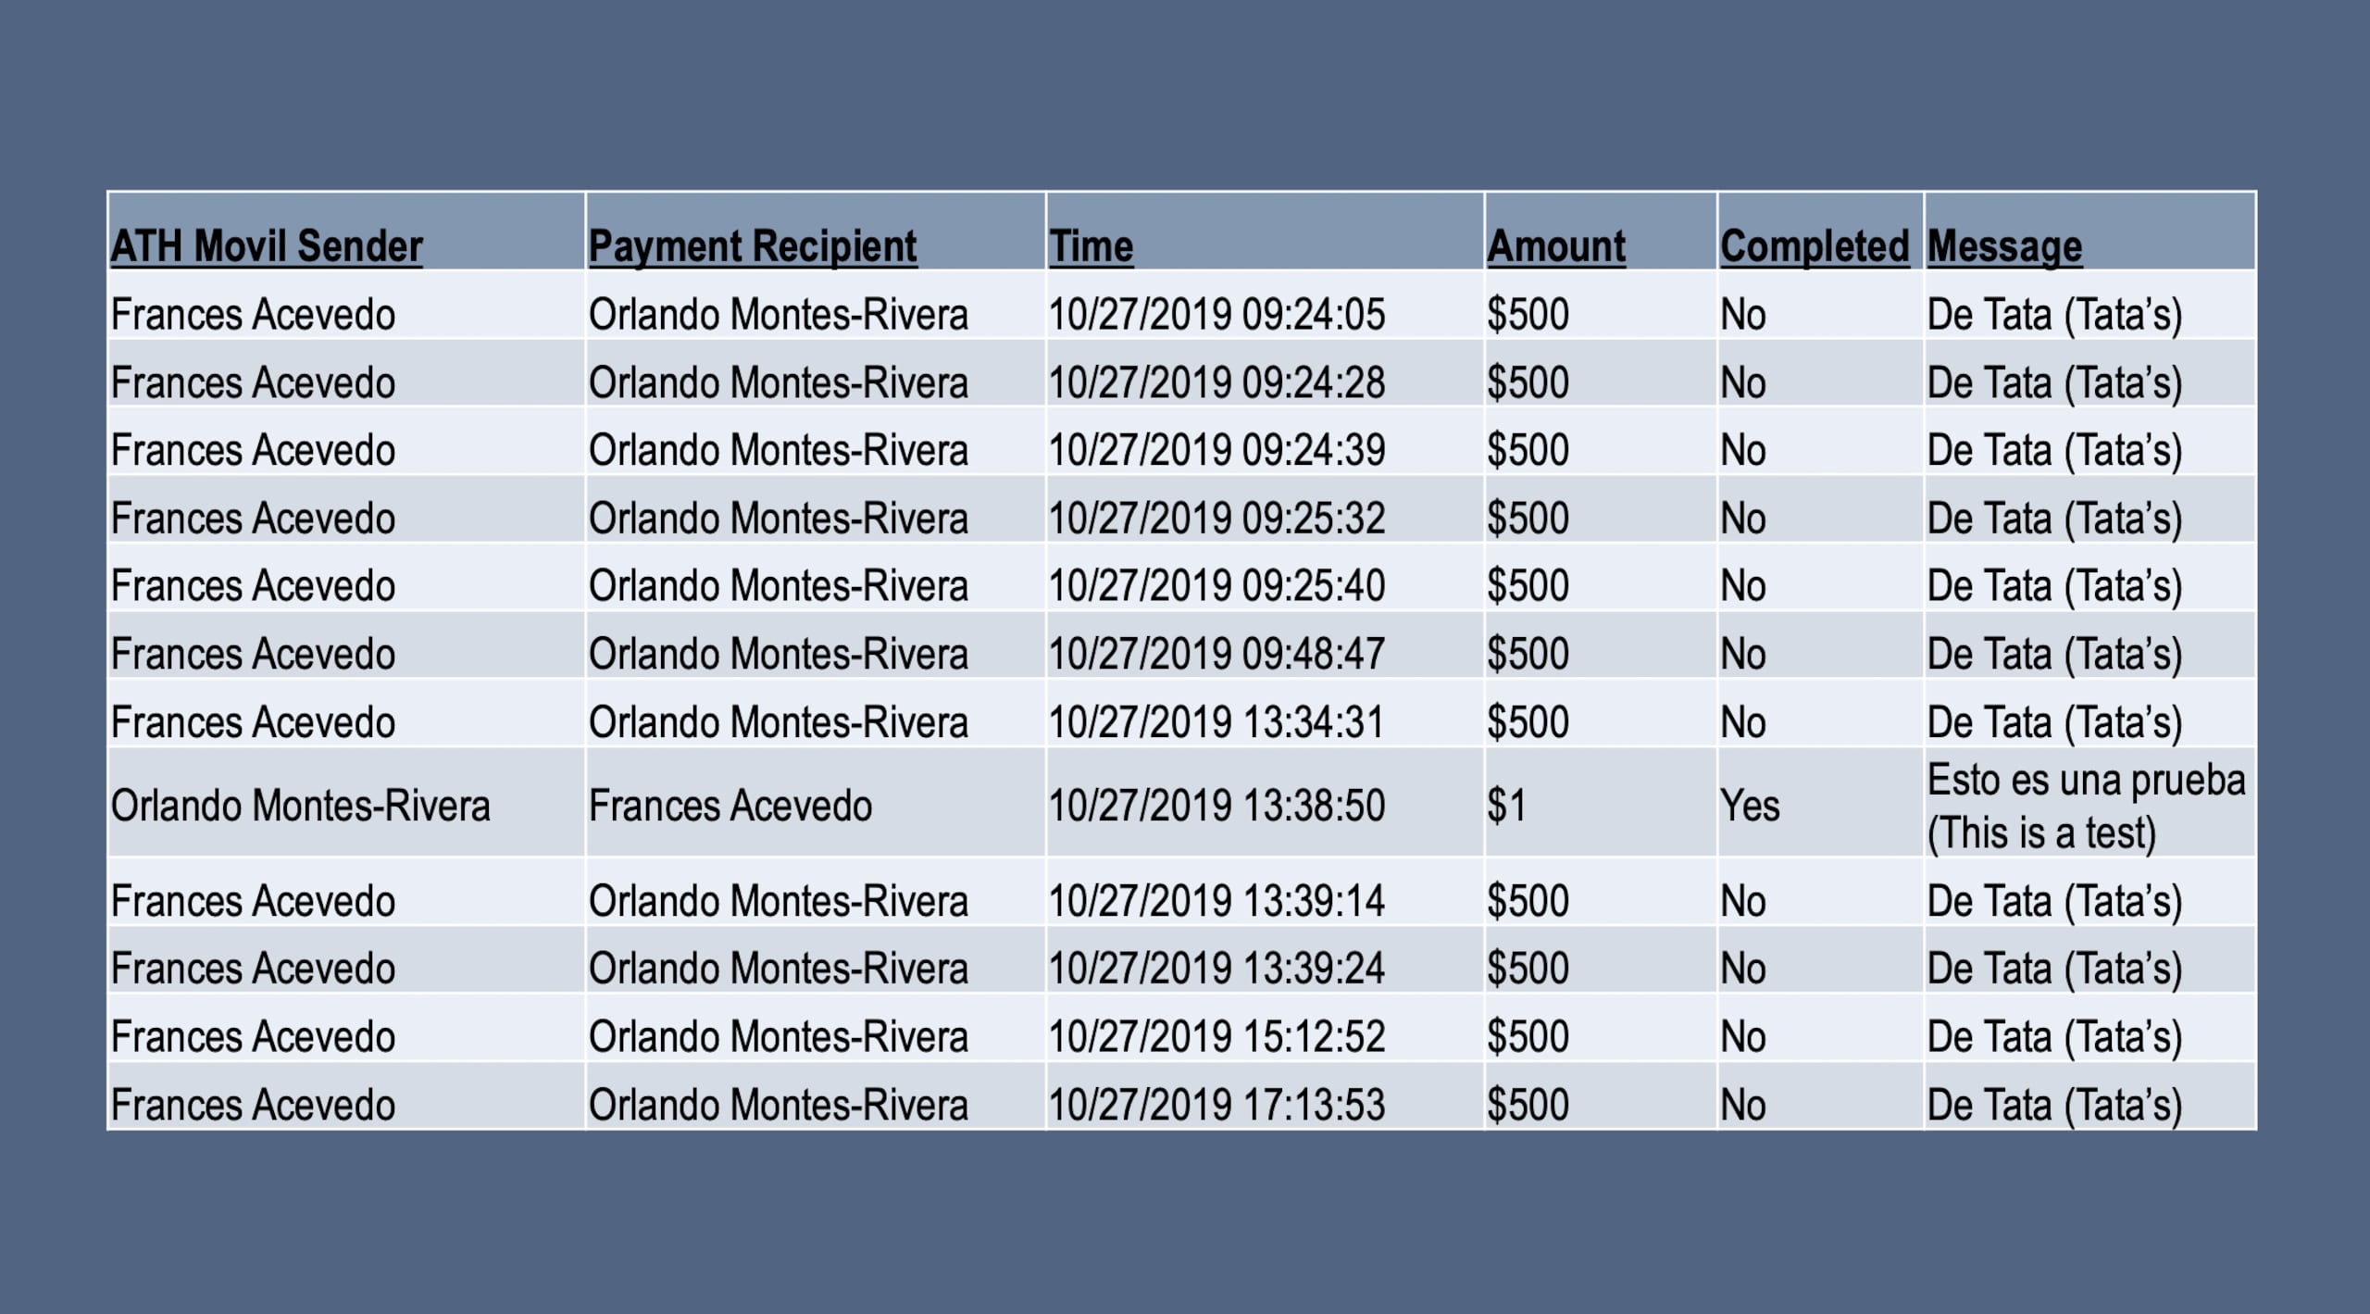The image size is (2370, 1314).
Task: Click the 13:38:50 time cell
Action: coord(1216,806)
